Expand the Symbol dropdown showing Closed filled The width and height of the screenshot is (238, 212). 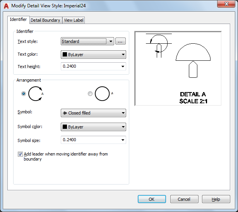pos(93,113)
